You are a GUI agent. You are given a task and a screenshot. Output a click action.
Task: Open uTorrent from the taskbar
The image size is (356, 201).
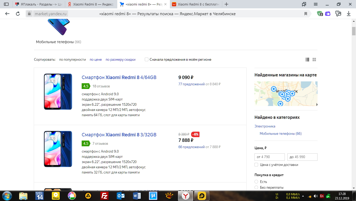point(153,196)
